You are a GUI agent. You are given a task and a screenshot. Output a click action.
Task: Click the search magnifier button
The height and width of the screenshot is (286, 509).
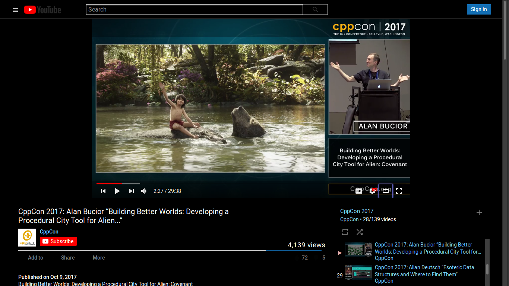pyautogui.click(x=315, y=10)
